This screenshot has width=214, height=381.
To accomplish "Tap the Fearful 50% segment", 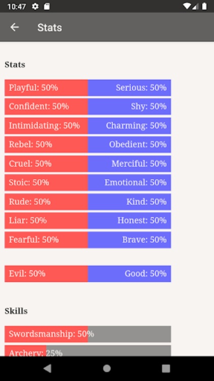I will click(46, 240).
